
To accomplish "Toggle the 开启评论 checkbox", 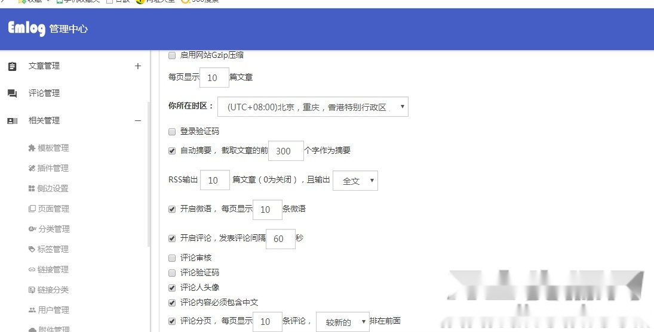I will pos(172,238).
